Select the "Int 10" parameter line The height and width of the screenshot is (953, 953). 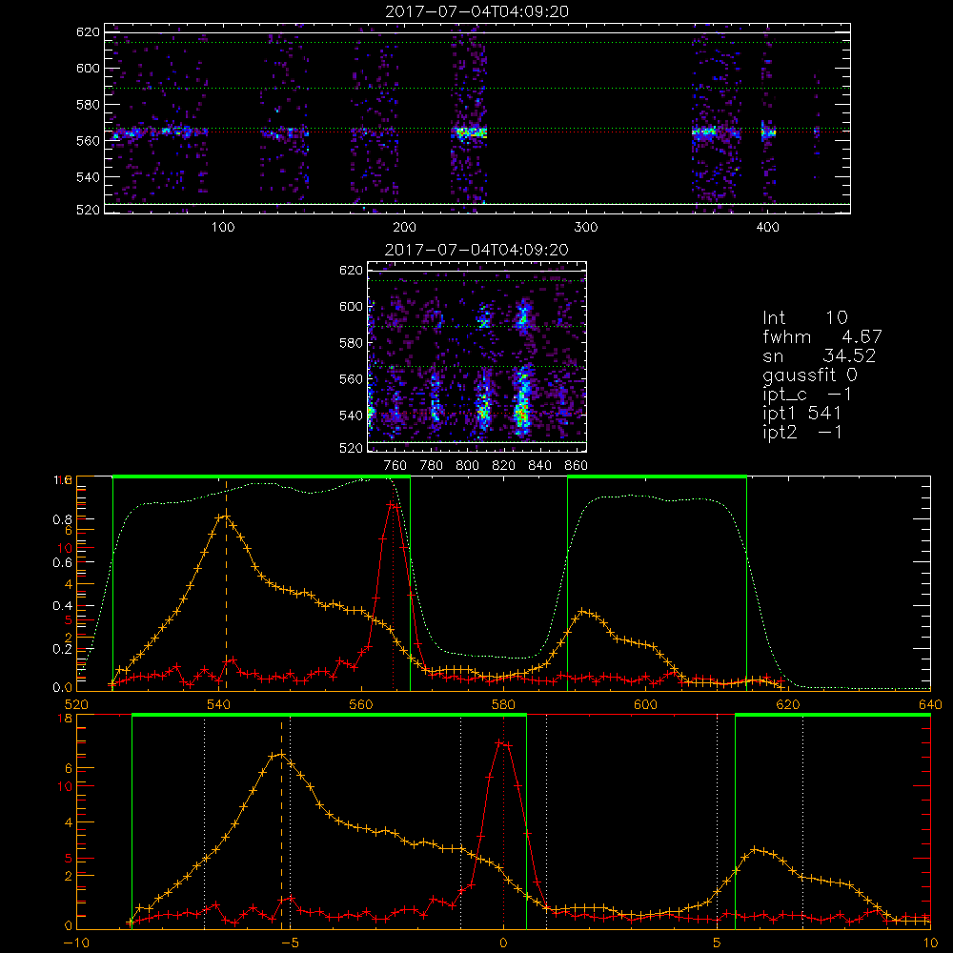(x=804, y=317)
